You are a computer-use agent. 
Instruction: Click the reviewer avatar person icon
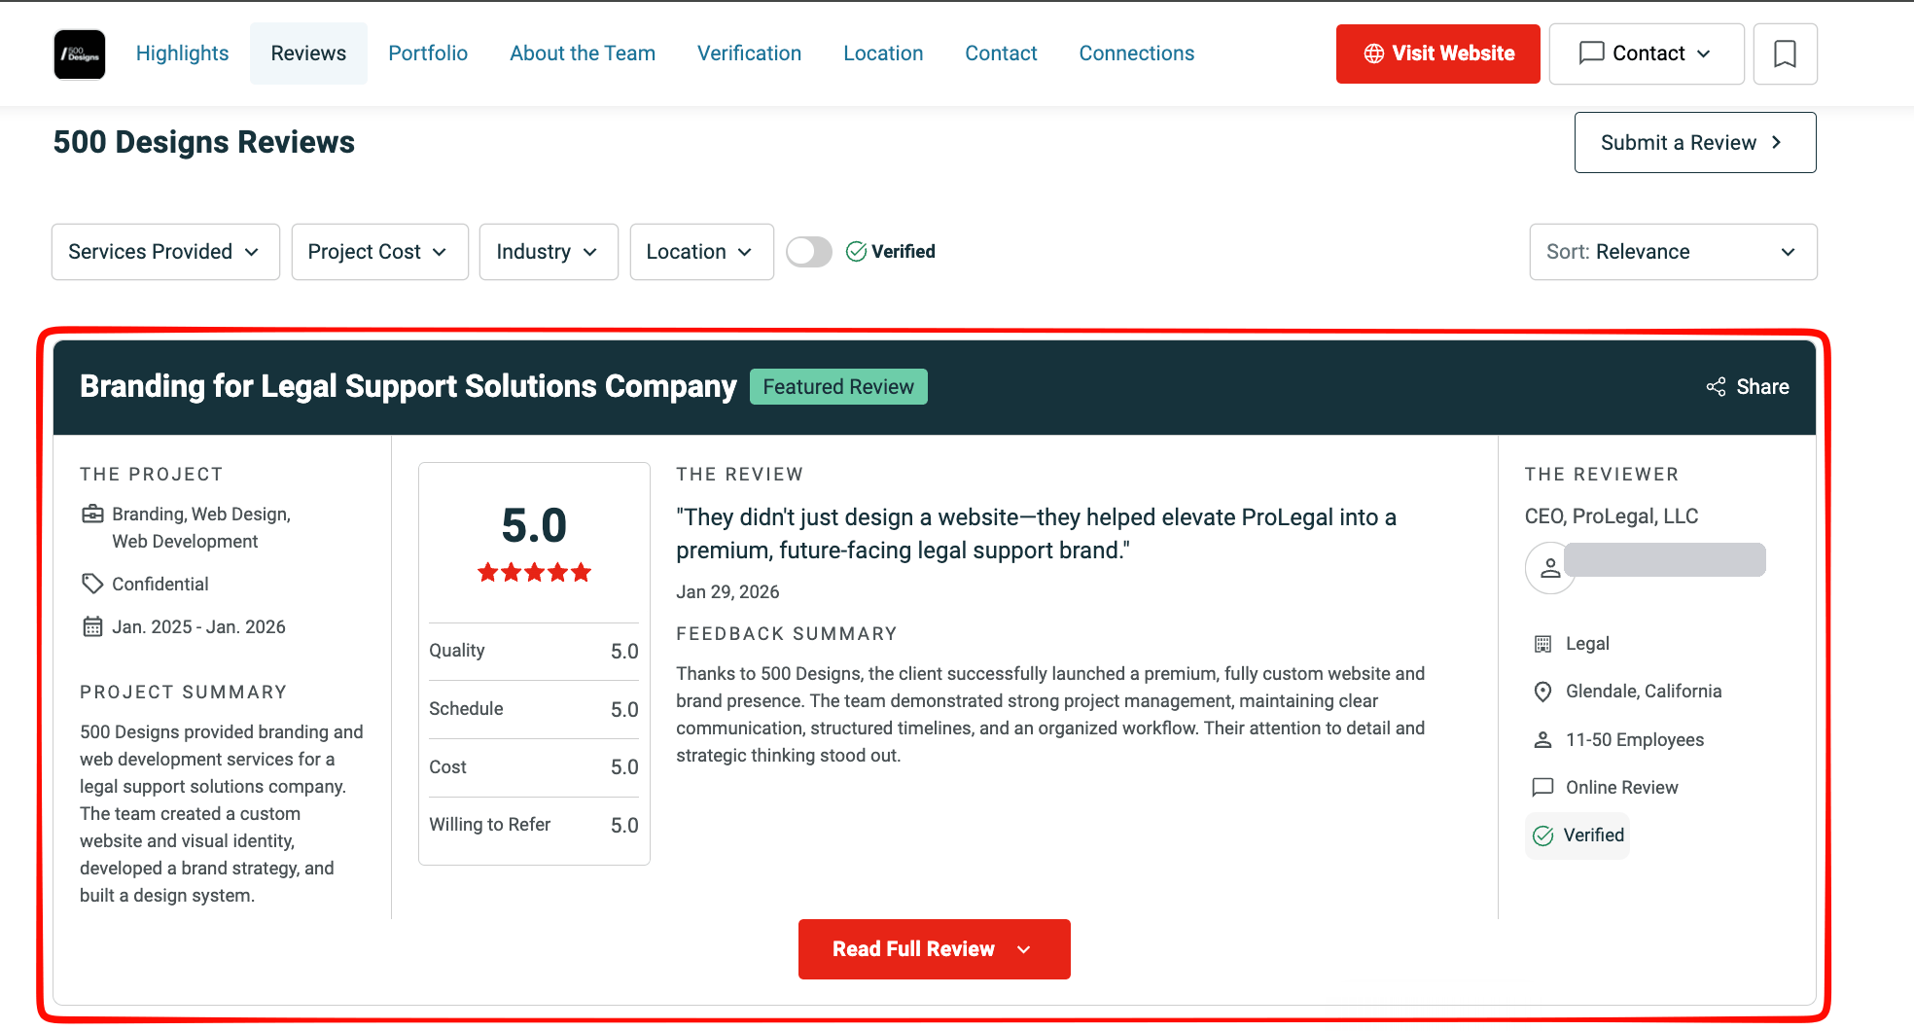point(1550,568)
